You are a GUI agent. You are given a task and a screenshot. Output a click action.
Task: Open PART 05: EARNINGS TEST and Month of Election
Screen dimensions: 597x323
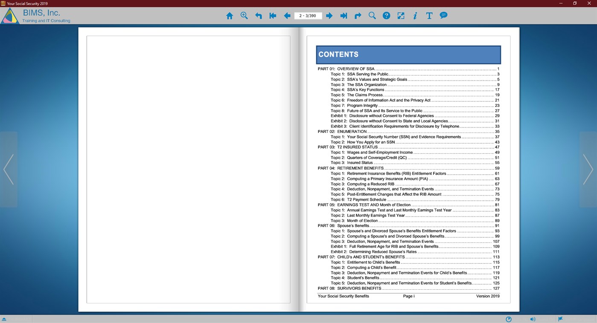click(x=408, y=205)
